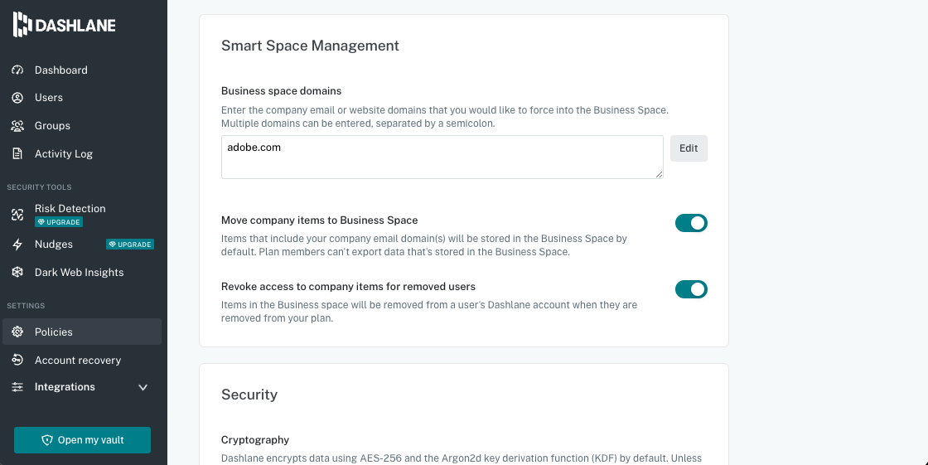Screen dimensions: 928x465
Task: Open the Account recovery page
Action: click(78, 361)
